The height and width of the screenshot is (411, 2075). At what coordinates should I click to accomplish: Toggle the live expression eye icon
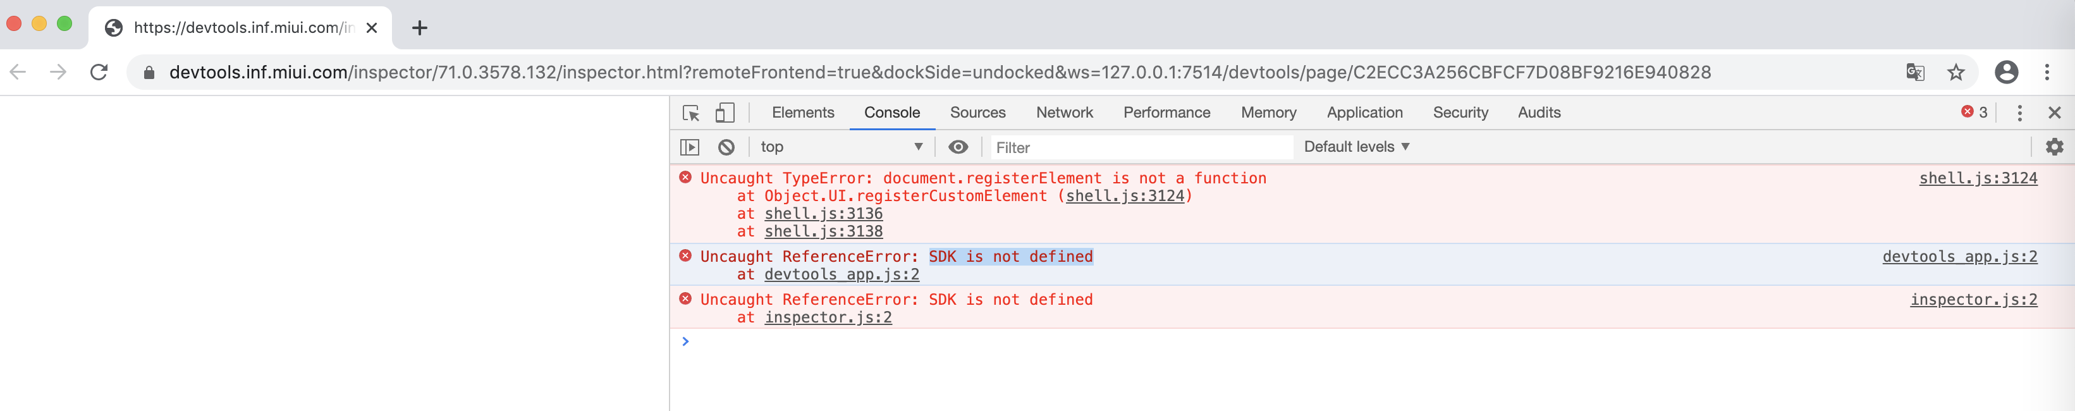tap(958, 147)
